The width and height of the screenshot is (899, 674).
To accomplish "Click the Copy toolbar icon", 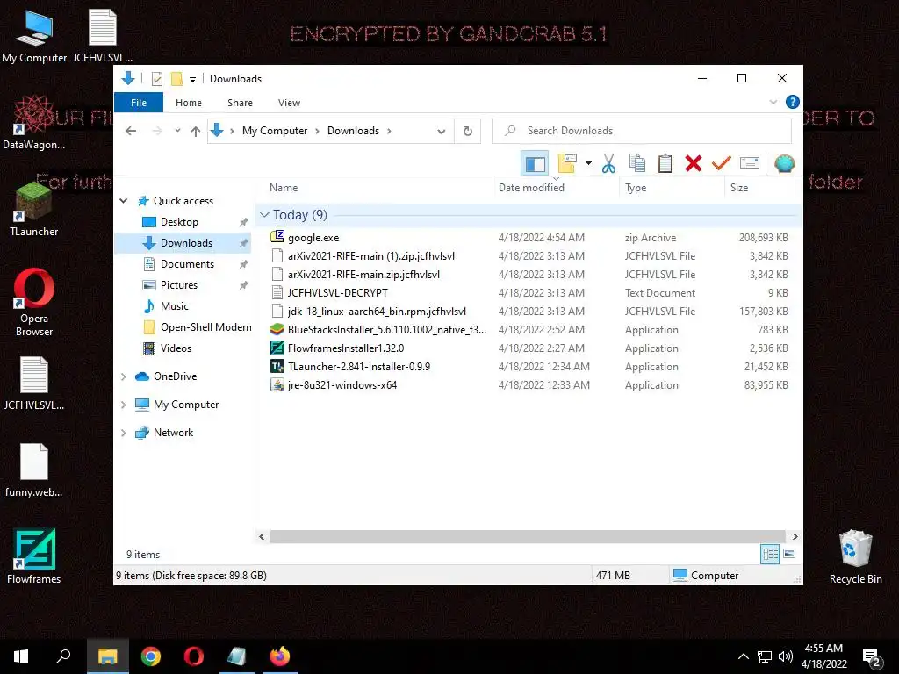I will [637, 164].
